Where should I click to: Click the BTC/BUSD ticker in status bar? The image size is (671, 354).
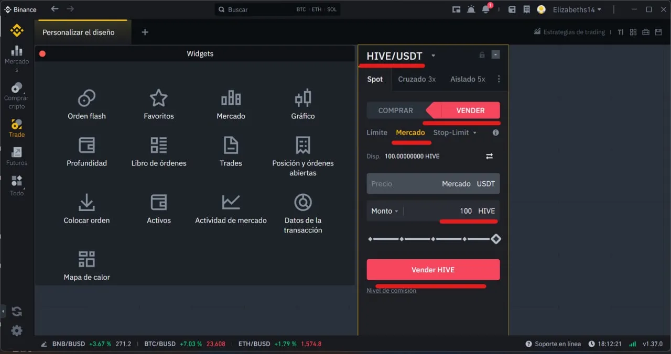pyautogui.click(x=185, y=344)
